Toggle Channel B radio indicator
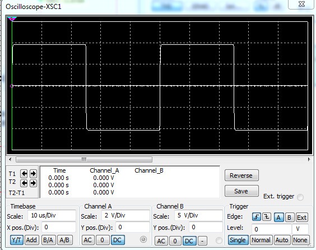The image size is (316, 250). pos(219,240)
